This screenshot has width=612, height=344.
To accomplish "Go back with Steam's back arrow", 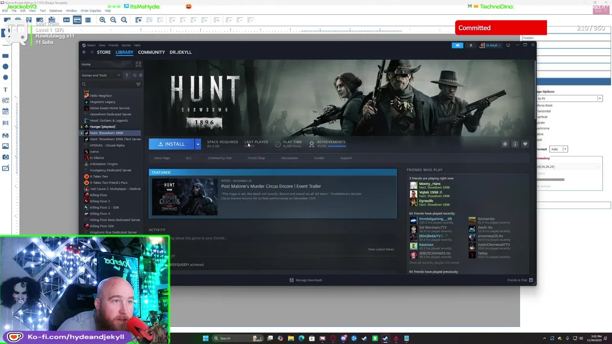I will [x=84, y=52].
